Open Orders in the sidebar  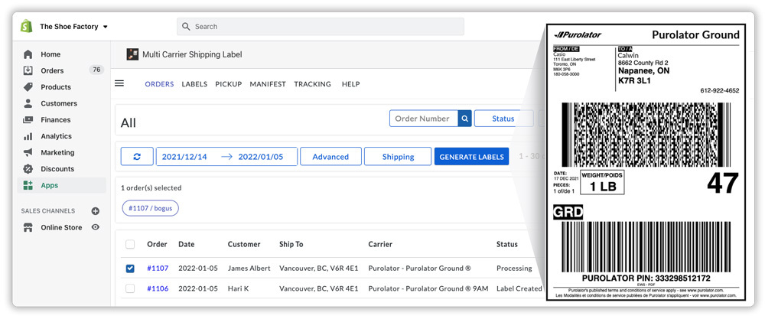point(52,70)
